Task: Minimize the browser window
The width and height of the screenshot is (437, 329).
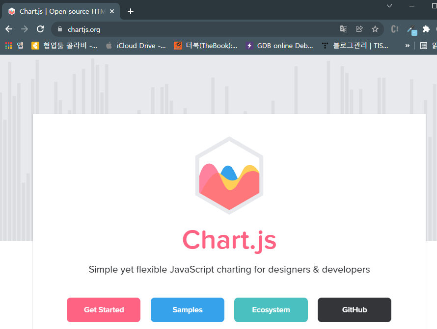Action: [412, 6]
